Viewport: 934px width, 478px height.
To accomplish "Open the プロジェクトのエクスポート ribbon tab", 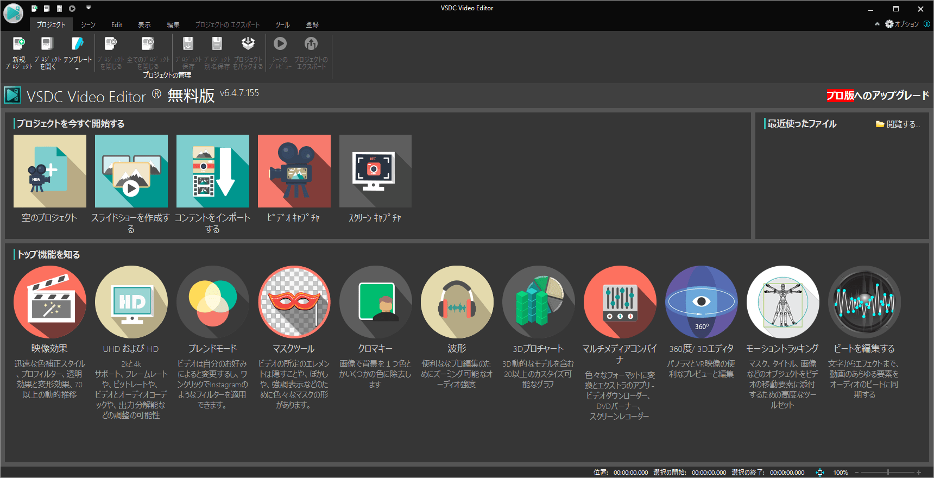I will coord(228,24).
